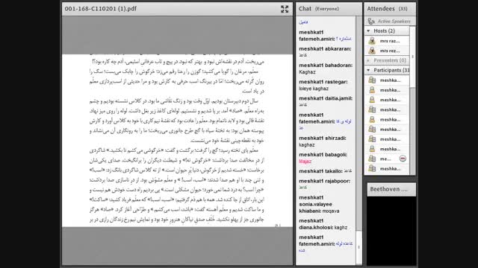Click the black Beethoven video pod area
Screen dimensions: 478x268
391,231
